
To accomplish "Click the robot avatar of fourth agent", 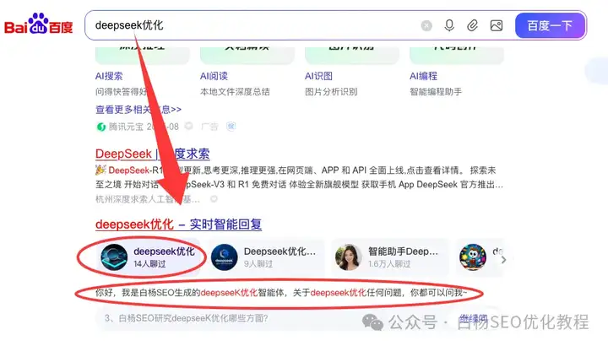I will point(473,257).
